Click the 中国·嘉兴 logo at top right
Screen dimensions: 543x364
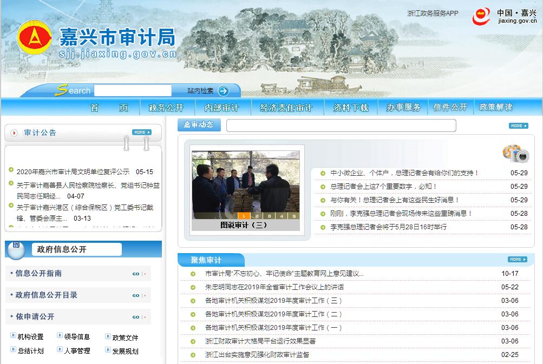(505, 16)
